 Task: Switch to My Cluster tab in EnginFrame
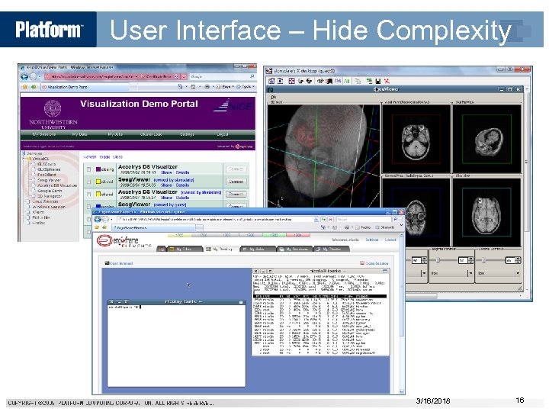[331, 249]
